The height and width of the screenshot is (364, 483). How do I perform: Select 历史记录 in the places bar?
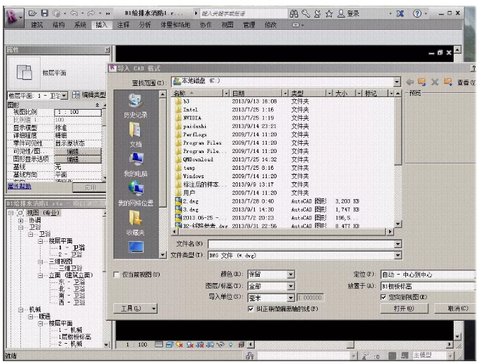(136, 105)
